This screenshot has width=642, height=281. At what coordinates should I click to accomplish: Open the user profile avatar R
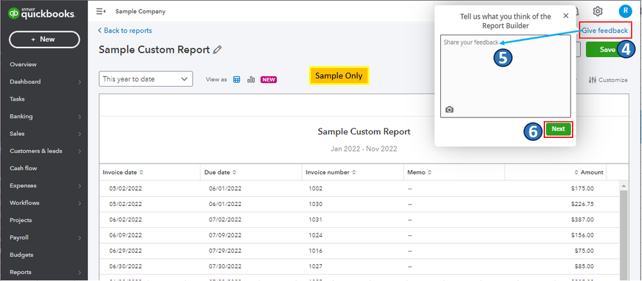pyautogui.click(x=623, y=11)
